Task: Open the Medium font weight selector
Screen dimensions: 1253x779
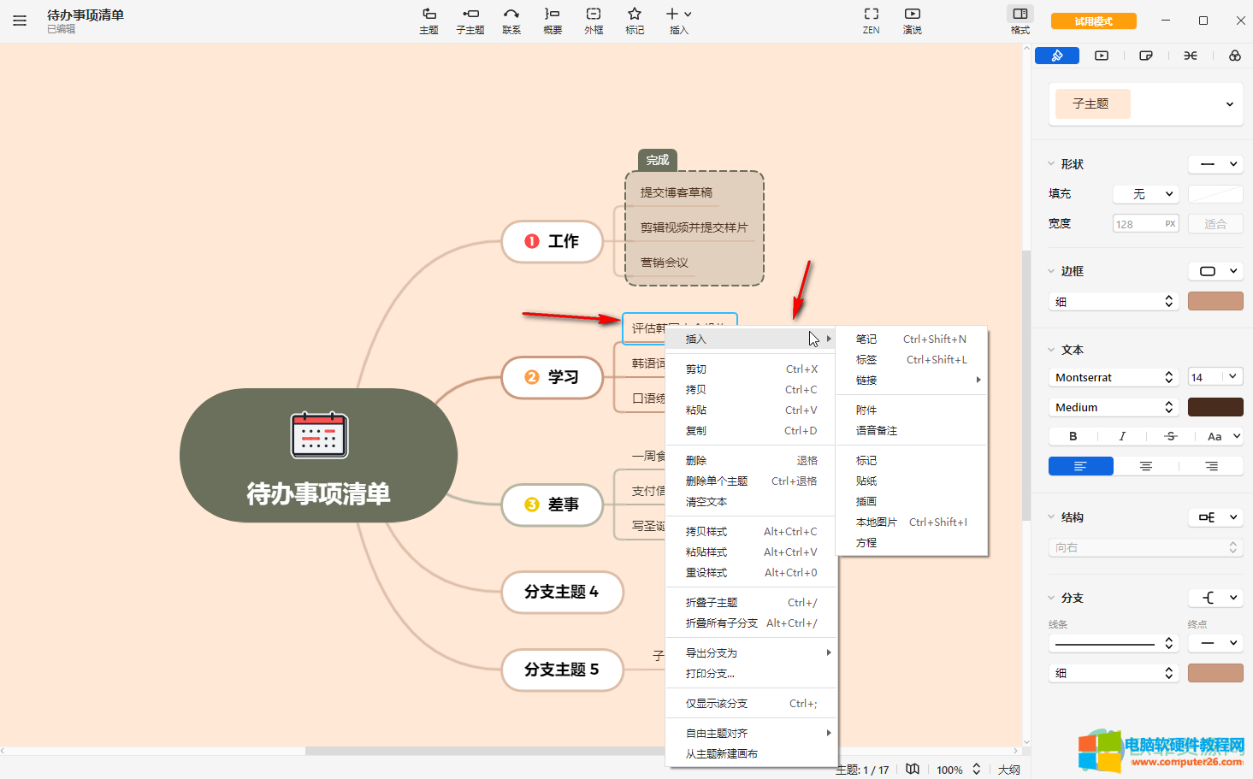Action: [1114, 407]
